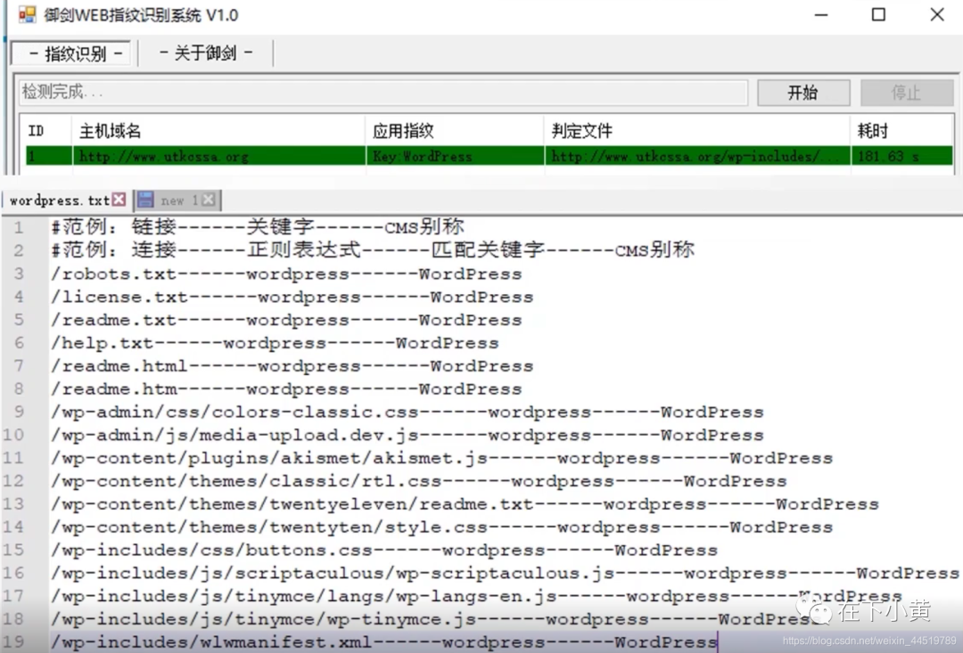Click the twentyeleven/readme.txt line
963x653 pixels.
465,504
